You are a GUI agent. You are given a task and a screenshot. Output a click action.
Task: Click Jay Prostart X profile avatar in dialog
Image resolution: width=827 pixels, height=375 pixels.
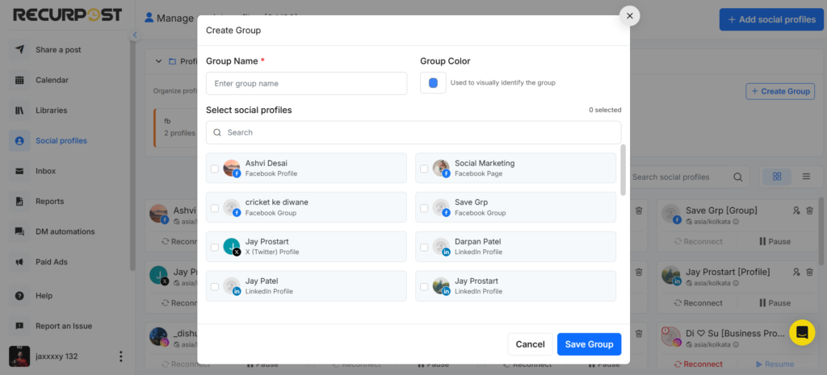[232, 247]
